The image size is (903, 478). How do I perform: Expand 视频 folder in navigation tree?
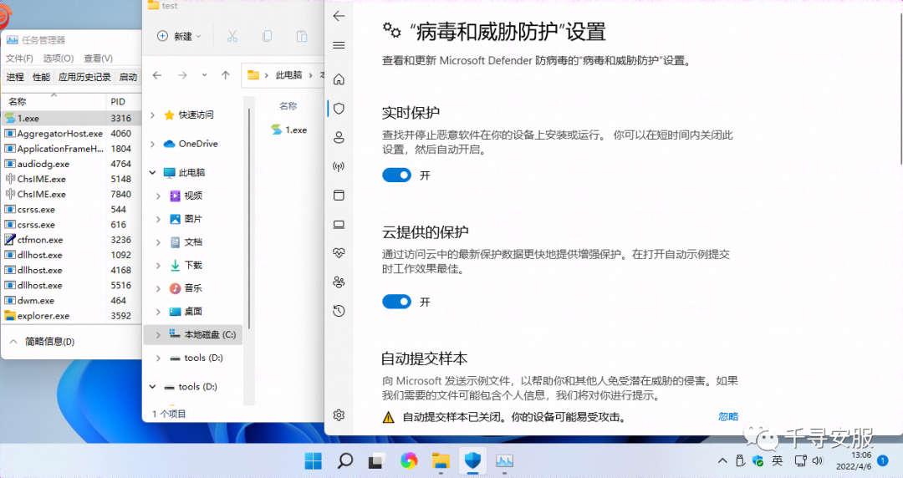pos(158,196)
